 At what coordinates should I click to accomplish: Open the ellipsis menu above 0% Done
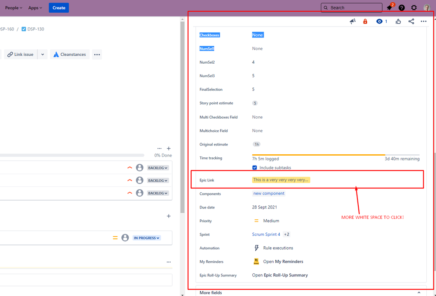point(159,148)
